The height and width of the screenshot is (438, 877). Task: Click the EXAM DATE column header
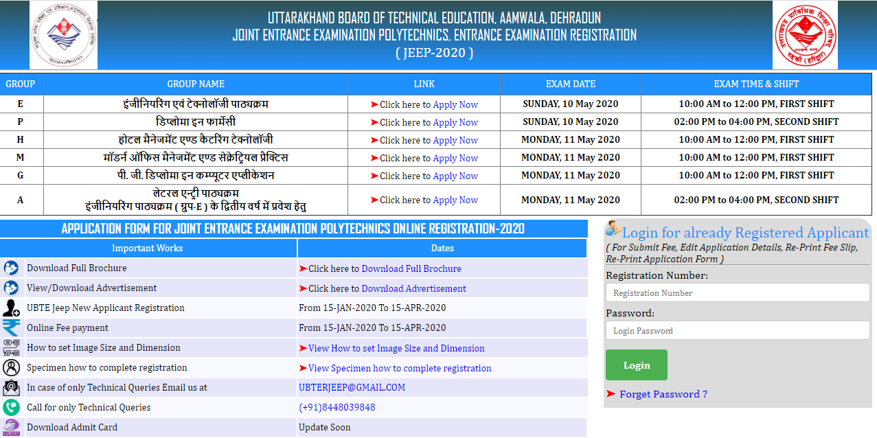point(571,84)
